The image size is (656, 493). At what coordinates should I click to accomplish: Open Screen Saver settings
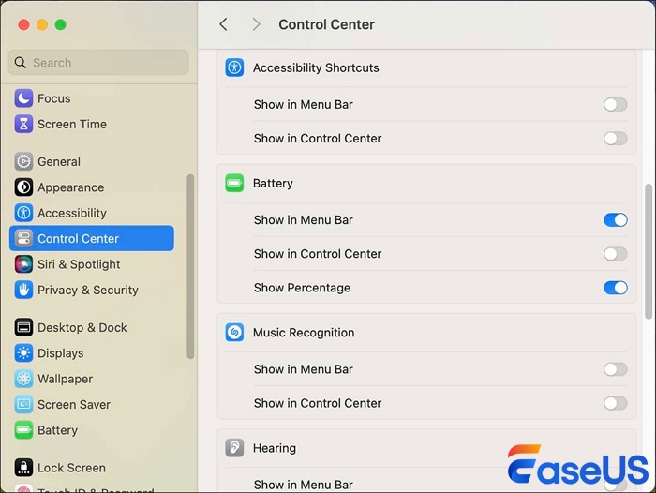[92, 404]
